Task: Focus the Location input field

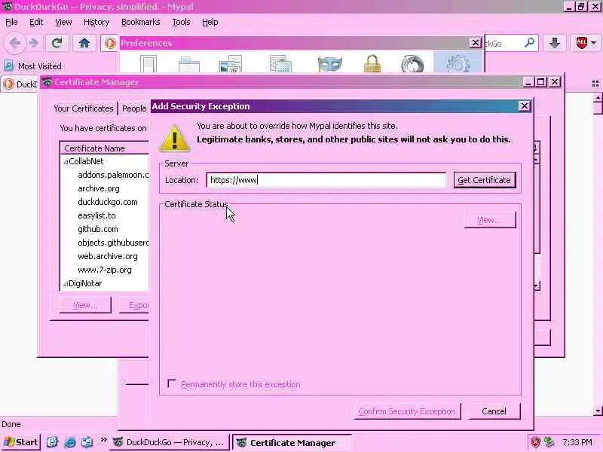Action: pyautogui.click(x=326, y=180)
